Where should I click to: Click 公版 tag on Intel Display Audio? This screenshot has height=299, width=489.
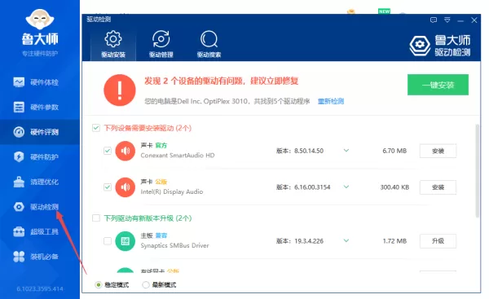[161, 182]
